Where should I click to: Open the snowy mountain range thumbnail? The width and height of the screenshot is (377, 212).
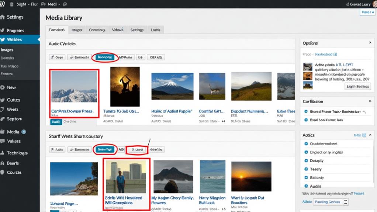(x=74, y=87)
